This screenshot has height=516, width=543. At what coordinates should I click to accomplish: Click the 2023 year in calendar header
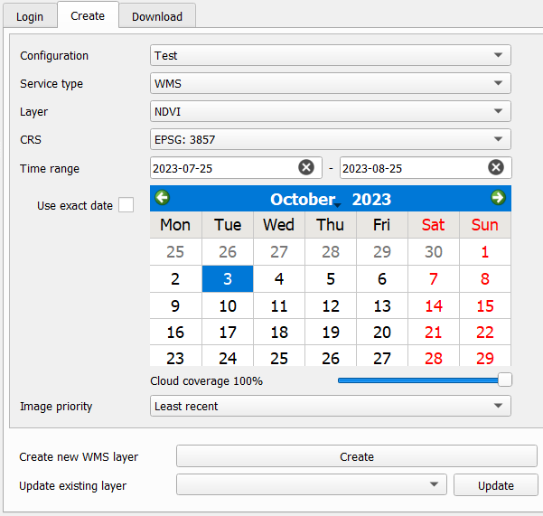pyautogui.click(x=371, y=200)
